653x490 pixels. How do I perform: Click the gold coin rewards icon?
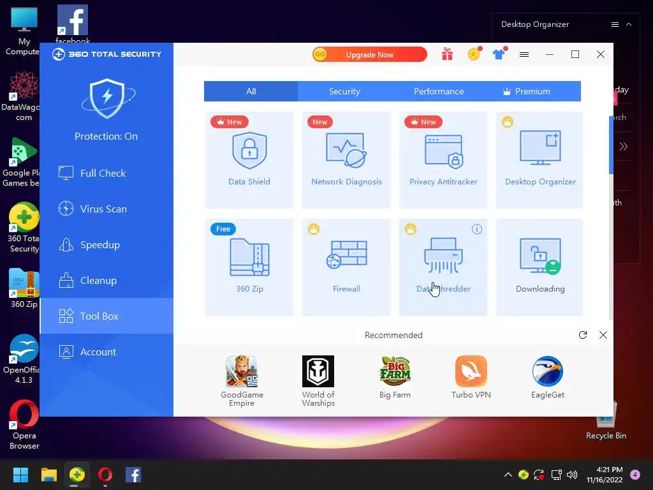click(474, 54)
